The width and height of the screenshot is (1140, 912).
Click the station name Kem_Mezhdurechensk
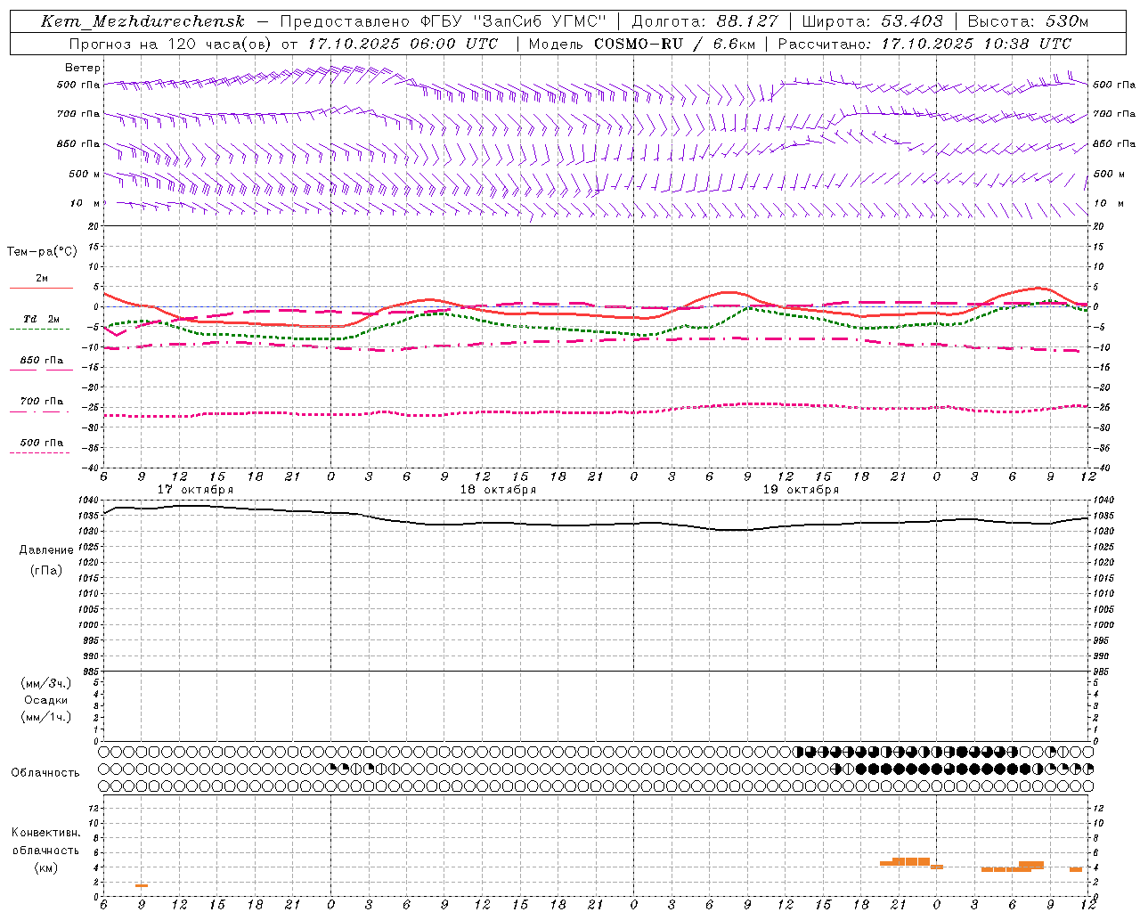tap(142, 21)
